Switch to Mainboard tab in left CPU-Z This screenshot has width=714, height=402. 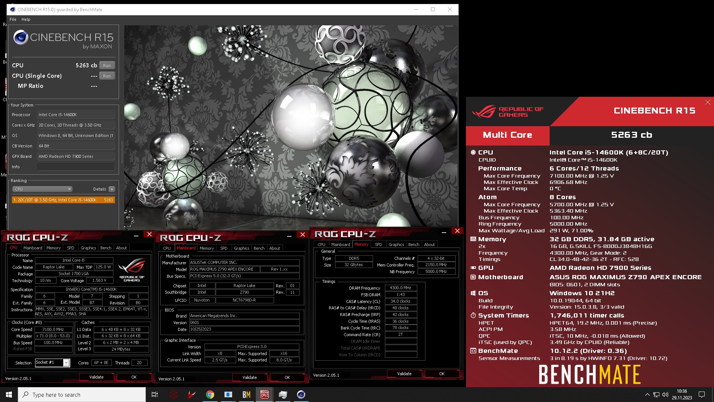(x=33, y=248)
